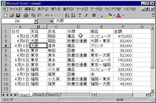Open the 書式(O) menu

(68, 9)
